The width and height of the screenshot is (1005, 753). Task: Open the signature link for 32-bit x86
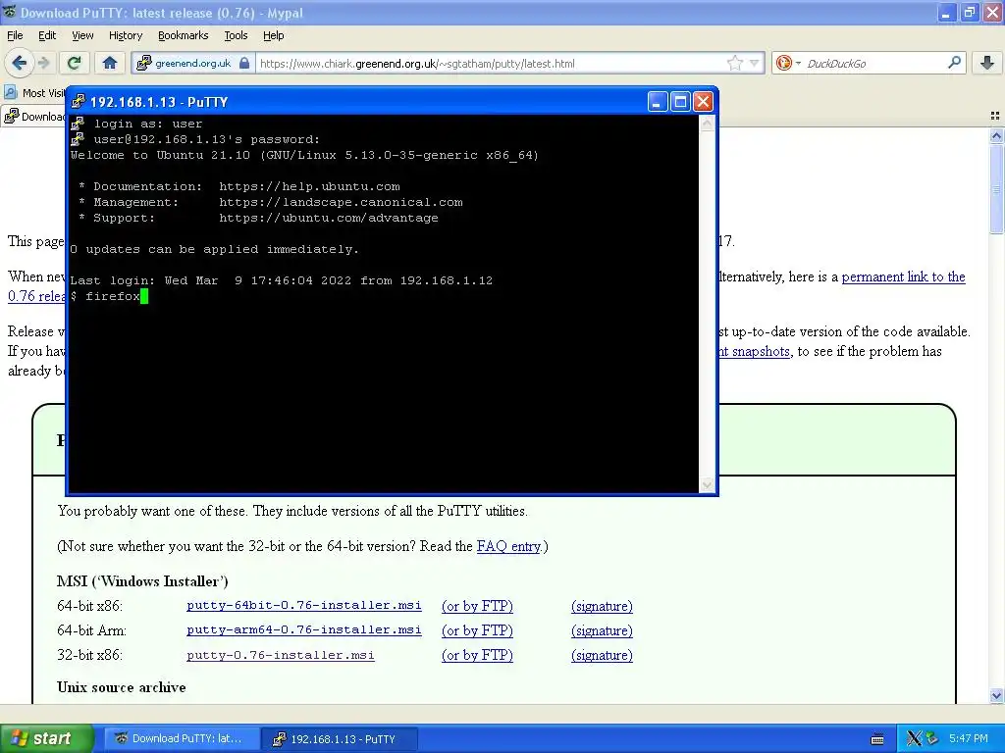pyautogui.click(x=602, y=655)
